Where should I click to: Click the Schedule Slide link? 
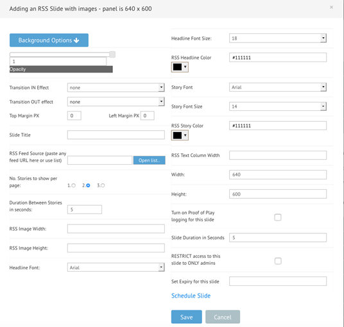tap(191, 296)
